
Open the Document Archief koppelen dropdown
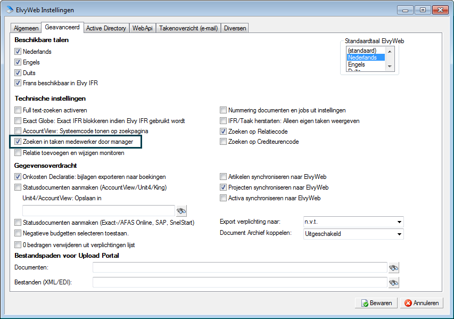click(353, 234)
